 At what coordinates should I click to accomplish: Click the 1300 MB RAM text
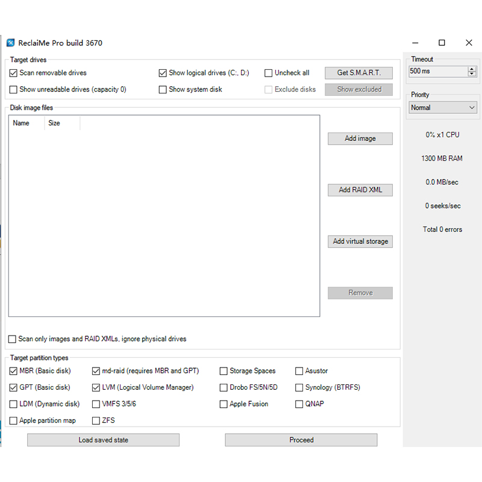[442, 158]
